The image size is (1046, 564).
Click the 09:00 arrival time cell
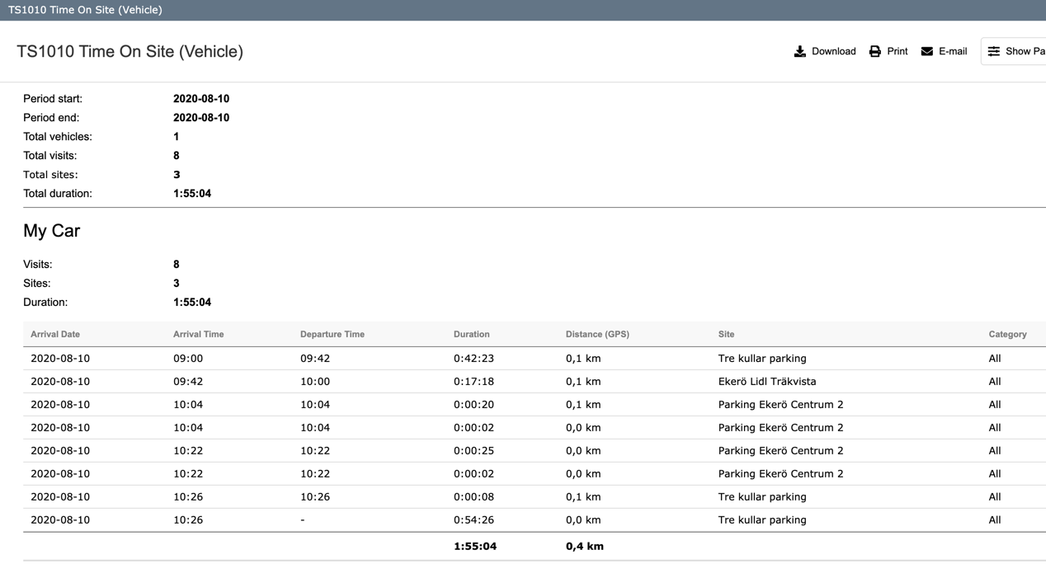click(187, 359)
